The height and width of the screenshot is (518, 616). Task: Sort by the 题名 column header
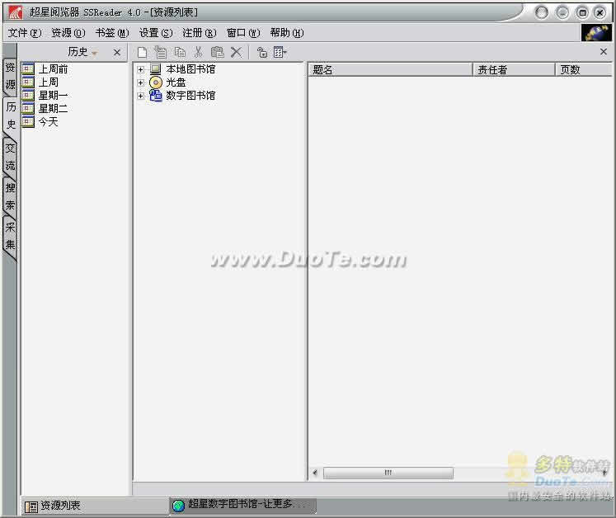pos(389,70)
